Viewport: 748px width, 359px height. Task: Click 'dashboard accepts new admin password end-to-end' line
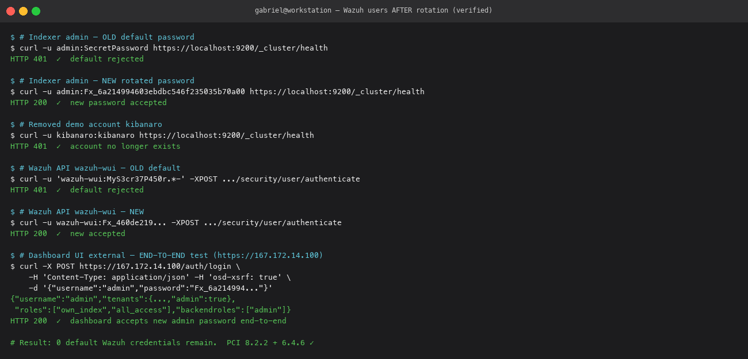(148, 321)
